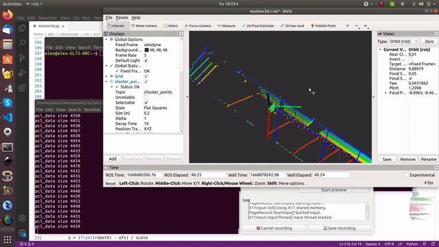439x247 pixels.
Task: Click the Save recording button
Action: 340,228
